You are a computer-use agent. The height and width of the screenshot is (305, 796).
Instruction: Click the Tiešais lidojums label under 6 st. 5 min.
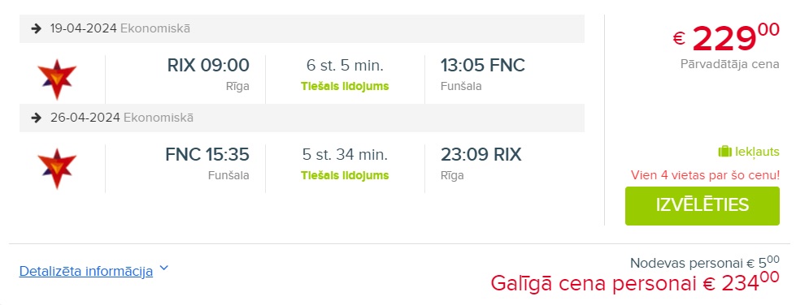(345, 86)
